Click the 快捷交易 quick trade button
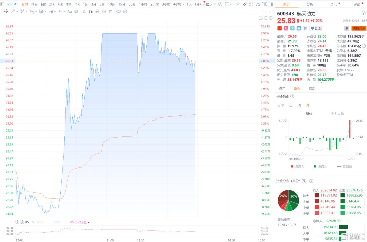Viewport: 367px width, 242px height. click(358, 28)
